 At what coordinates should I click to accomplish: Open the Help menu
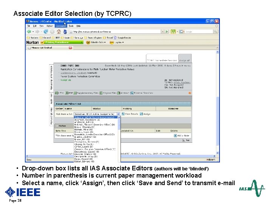79,26
